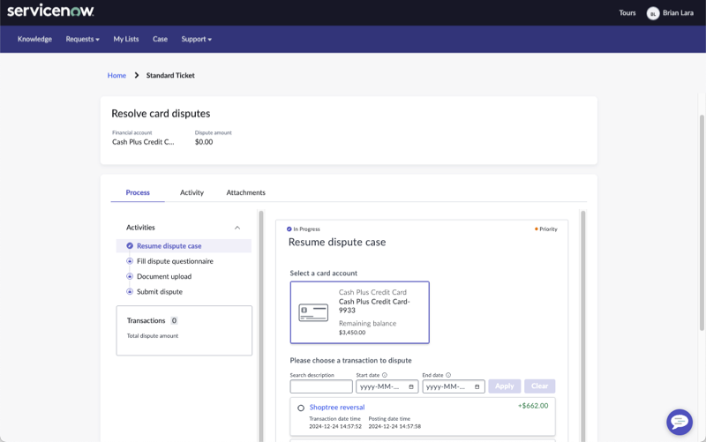Open Case in navigation bar
Viewport: 706px width, 442px height.
pos(160,39)
